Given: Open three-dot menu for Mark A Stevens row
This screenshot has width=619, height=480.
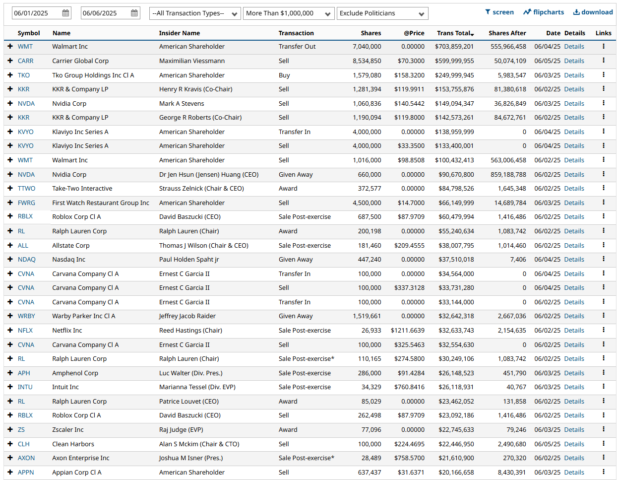Looking at the screenshot, I should [604, 103].
